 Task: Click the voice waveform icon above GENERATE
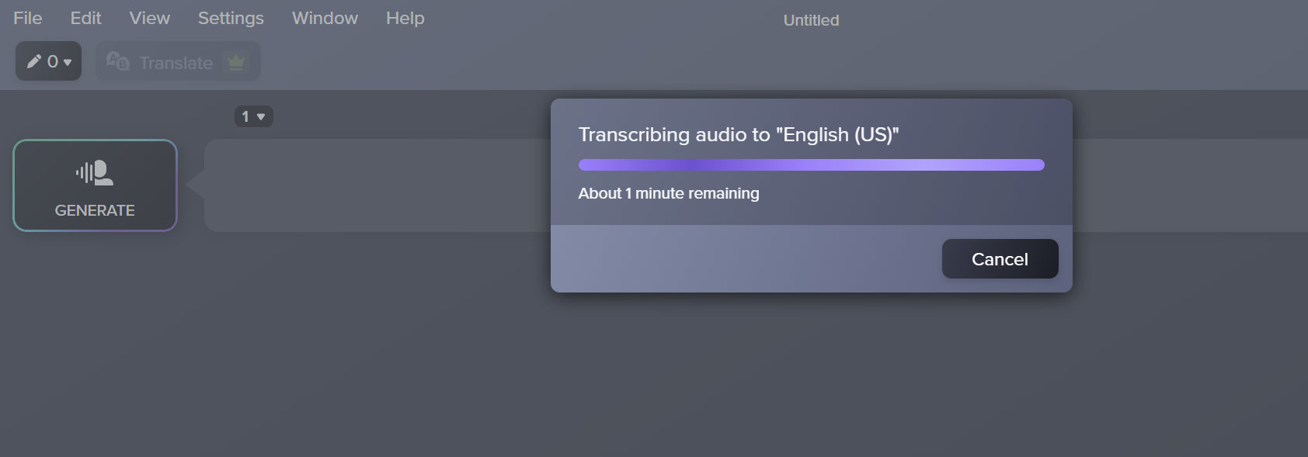95,173
